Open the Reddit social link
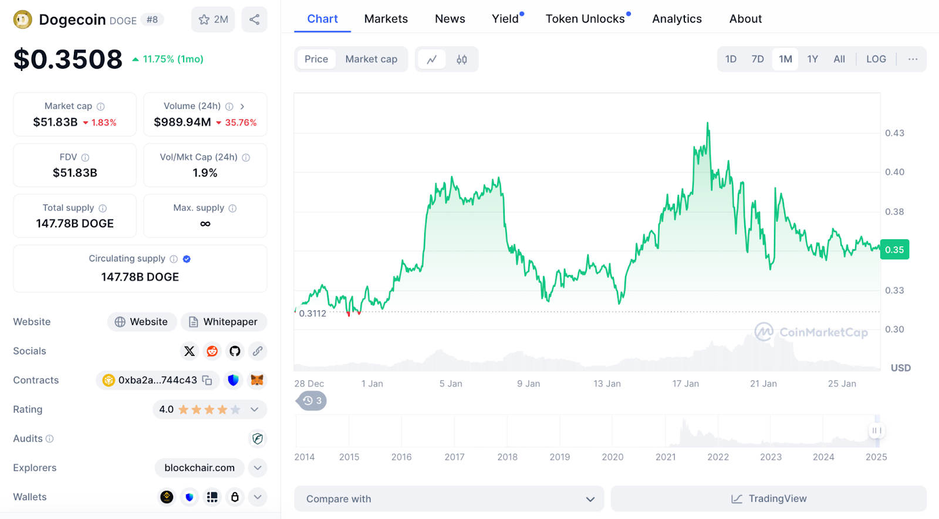939x519 pixels. [212, 351]
